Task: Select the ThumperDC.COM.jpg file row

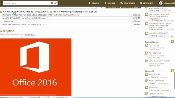Action: (71, 18)
